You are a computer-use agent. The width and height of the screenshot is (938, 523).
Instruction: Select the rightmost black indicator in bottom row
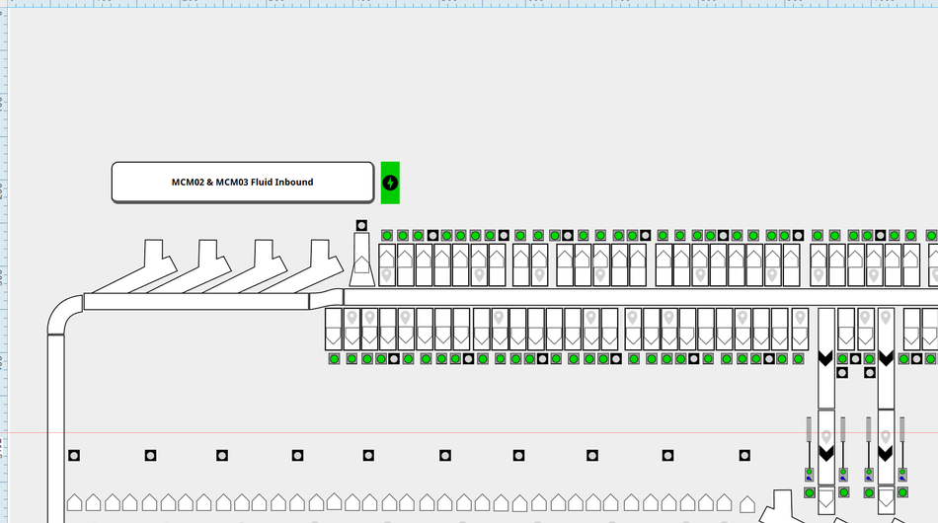point(745,455)
